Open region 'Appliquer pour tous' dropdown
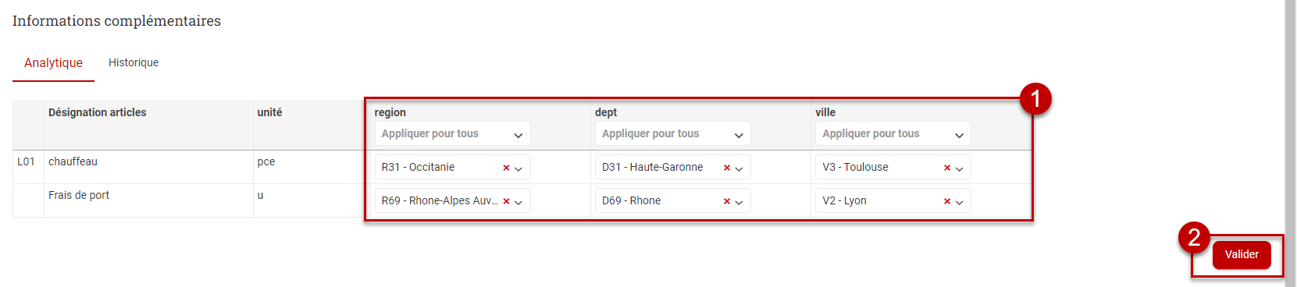The width and height of the screenshot is (1297, 287). (452, 133)
